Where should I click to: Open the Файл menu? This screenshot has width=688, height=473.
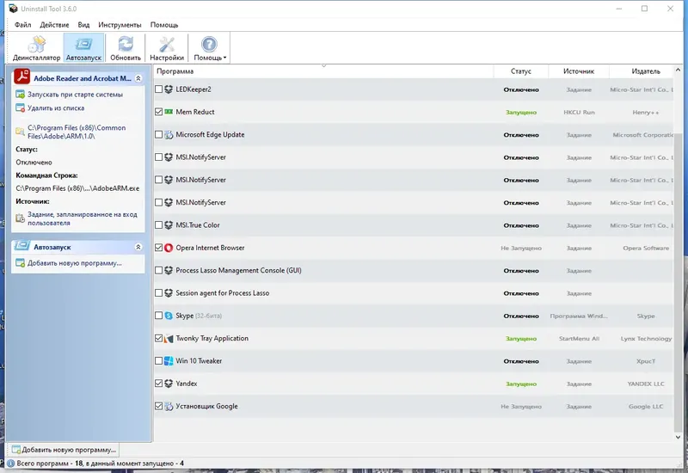tap(23, 25)
